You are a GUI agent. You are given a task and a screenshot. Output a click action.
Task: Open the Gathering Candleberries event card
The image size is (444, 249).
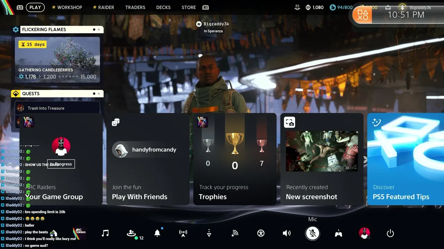coord(57,60)
